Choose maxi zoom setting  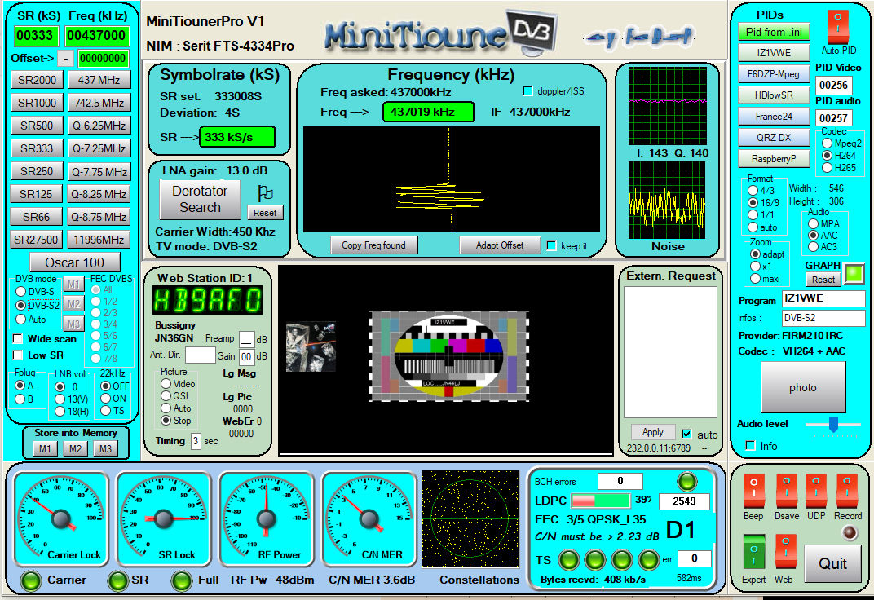coord(755,279)
